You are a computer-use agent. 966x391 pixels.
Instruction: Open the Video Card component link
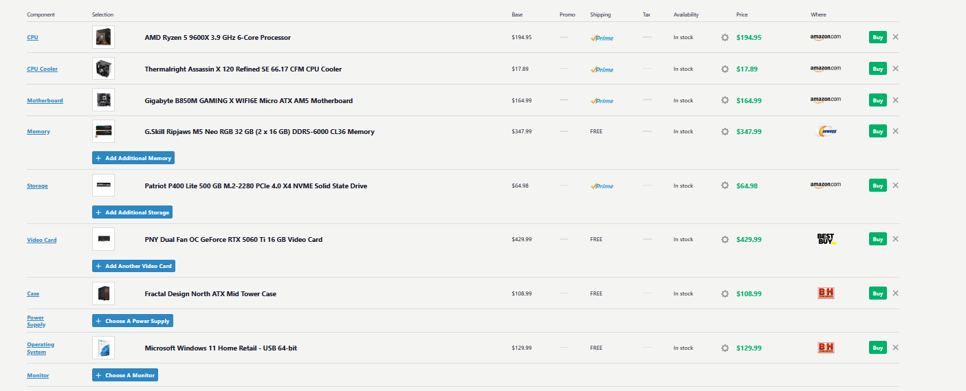(42, 240)
